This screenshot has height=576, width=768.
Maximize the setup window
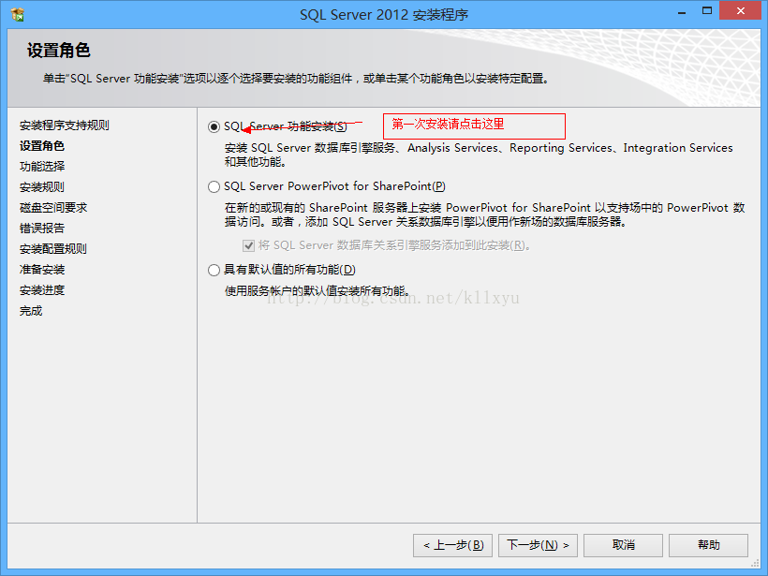point(707,11)
